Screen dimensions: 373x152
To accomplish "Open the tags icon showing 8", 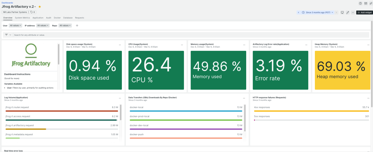I will click(x=32, y=12).
